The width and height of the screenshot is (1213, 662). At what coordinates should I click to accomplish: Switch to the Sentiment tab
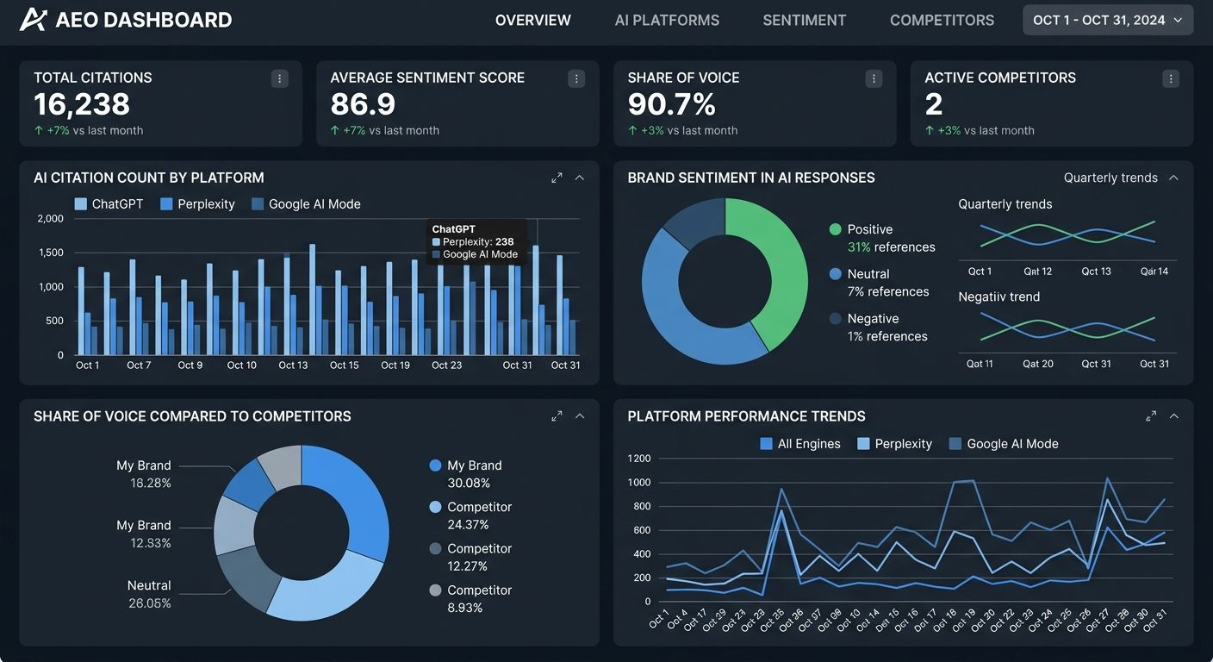coord(805,20)
